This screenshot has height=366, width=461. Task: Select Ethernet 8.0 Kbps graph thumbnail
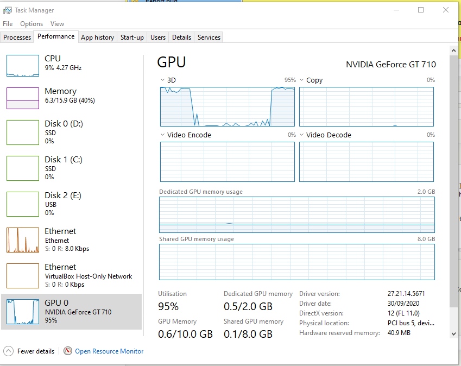(x=23, y=240)
